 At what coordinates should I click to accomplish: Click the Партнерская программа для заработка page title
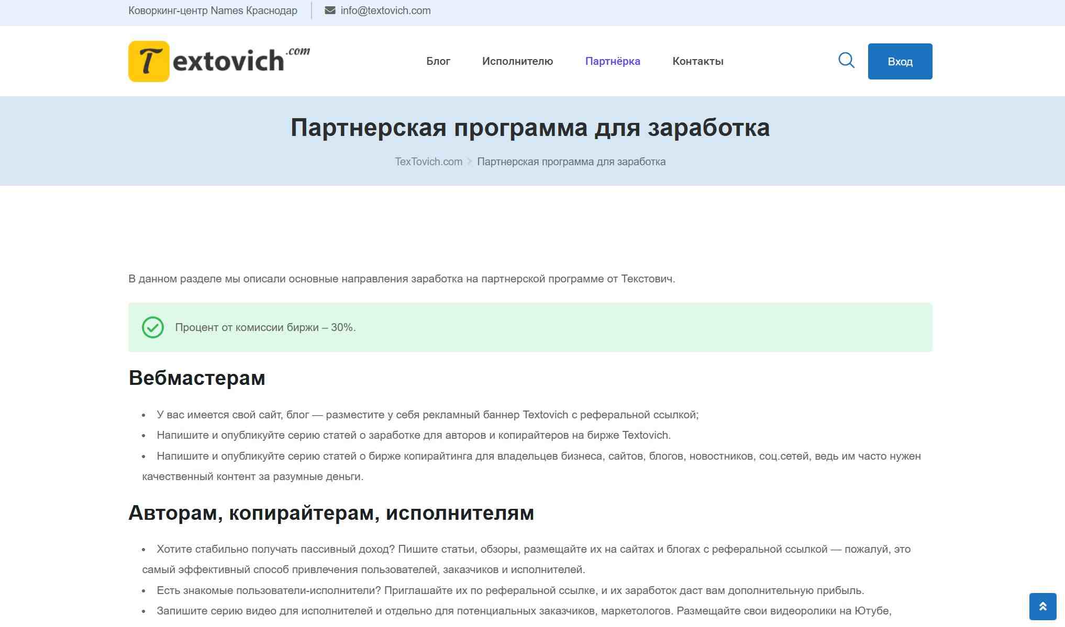(x=530, y=128)
